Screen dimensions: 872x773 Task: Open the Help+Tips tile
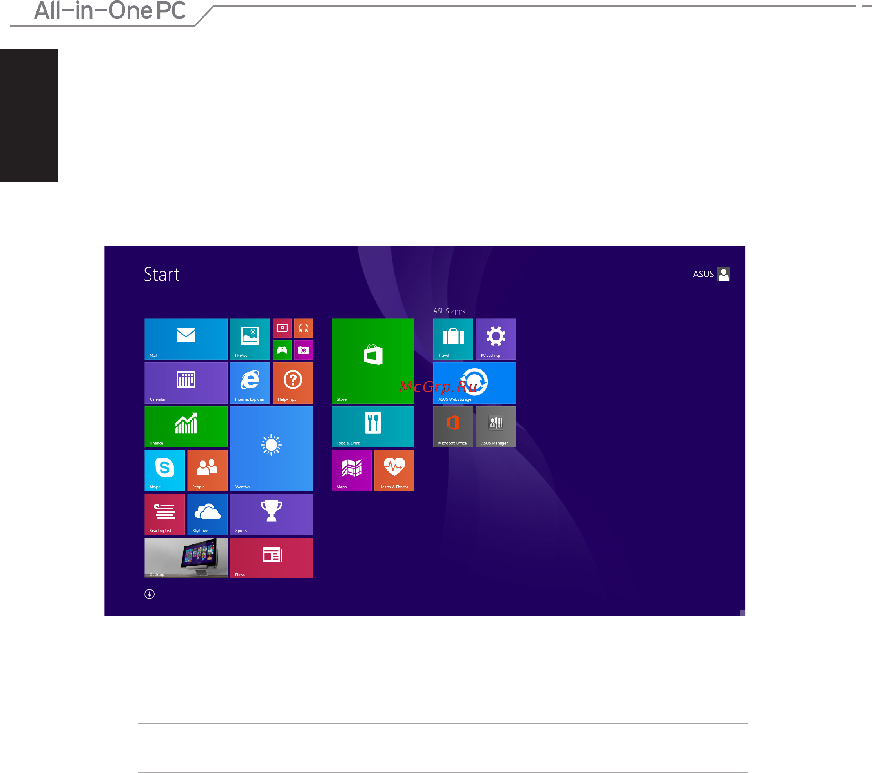(x=293, y=383)
